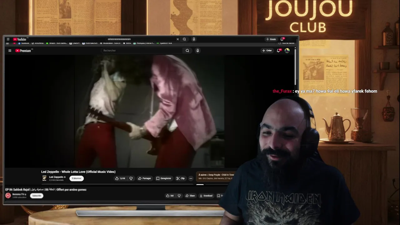Click the Led Zeppelin video player

(x=149, y=111)
